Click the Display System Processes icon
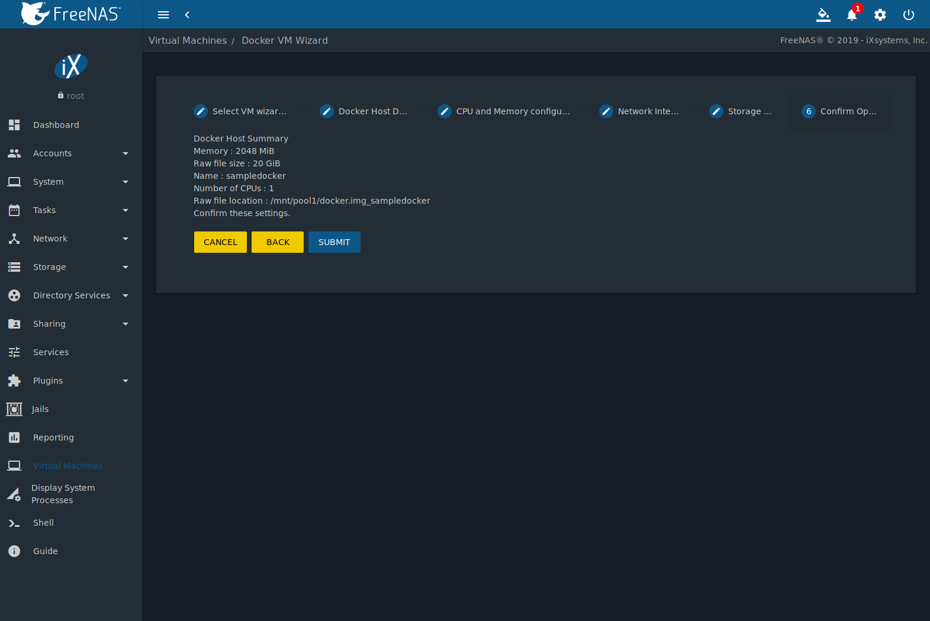This screenshot has width=930, height=621. point(14,494)
